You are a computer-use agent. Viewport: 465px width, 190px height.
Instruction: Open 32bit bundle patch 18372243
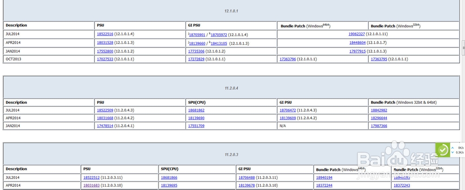click(402, 185)
